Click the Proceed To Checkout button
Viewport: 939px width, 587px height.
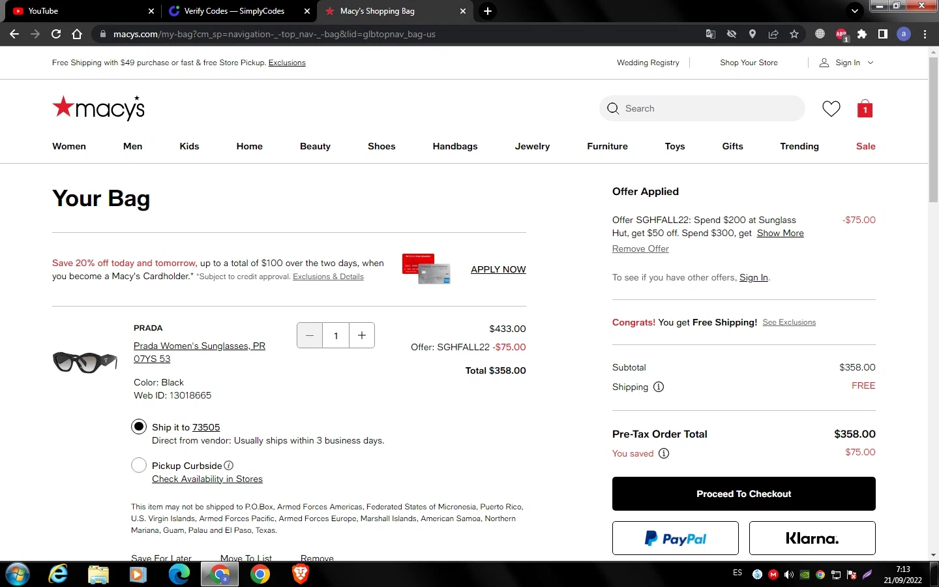[x=744, y=494]
